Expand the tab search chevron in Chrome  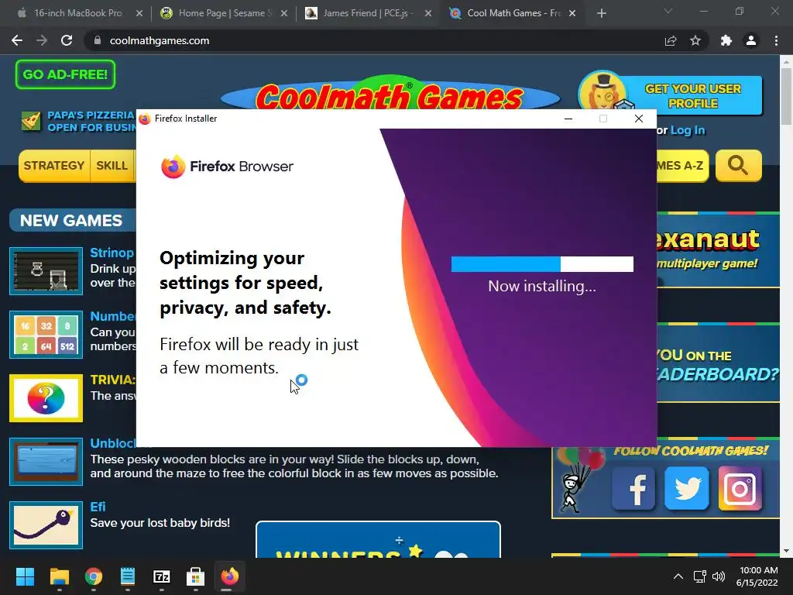[668, 11]
